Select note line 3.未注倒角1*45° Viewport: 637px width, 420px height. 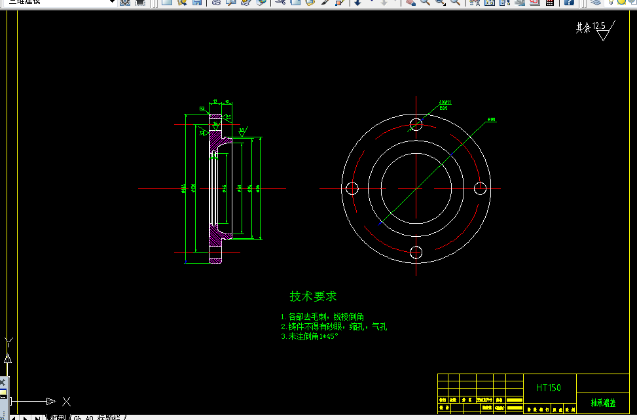(x=310, y=336)
